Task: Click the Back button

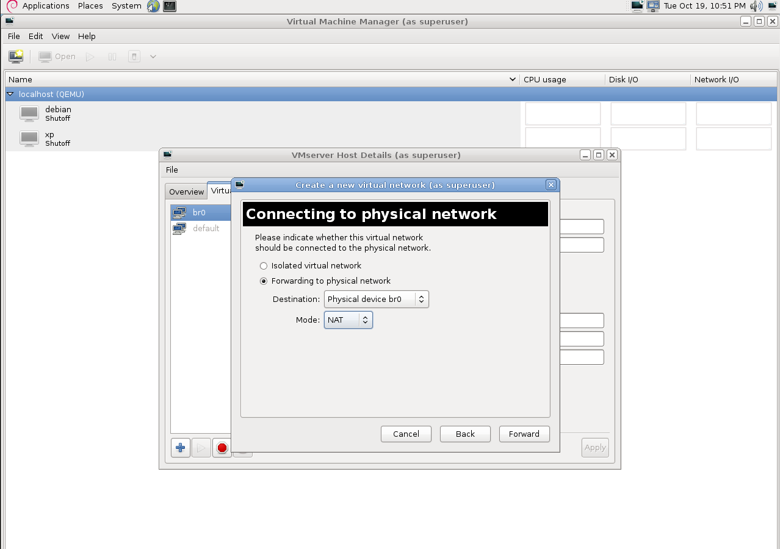Action: tap(465, 434)
